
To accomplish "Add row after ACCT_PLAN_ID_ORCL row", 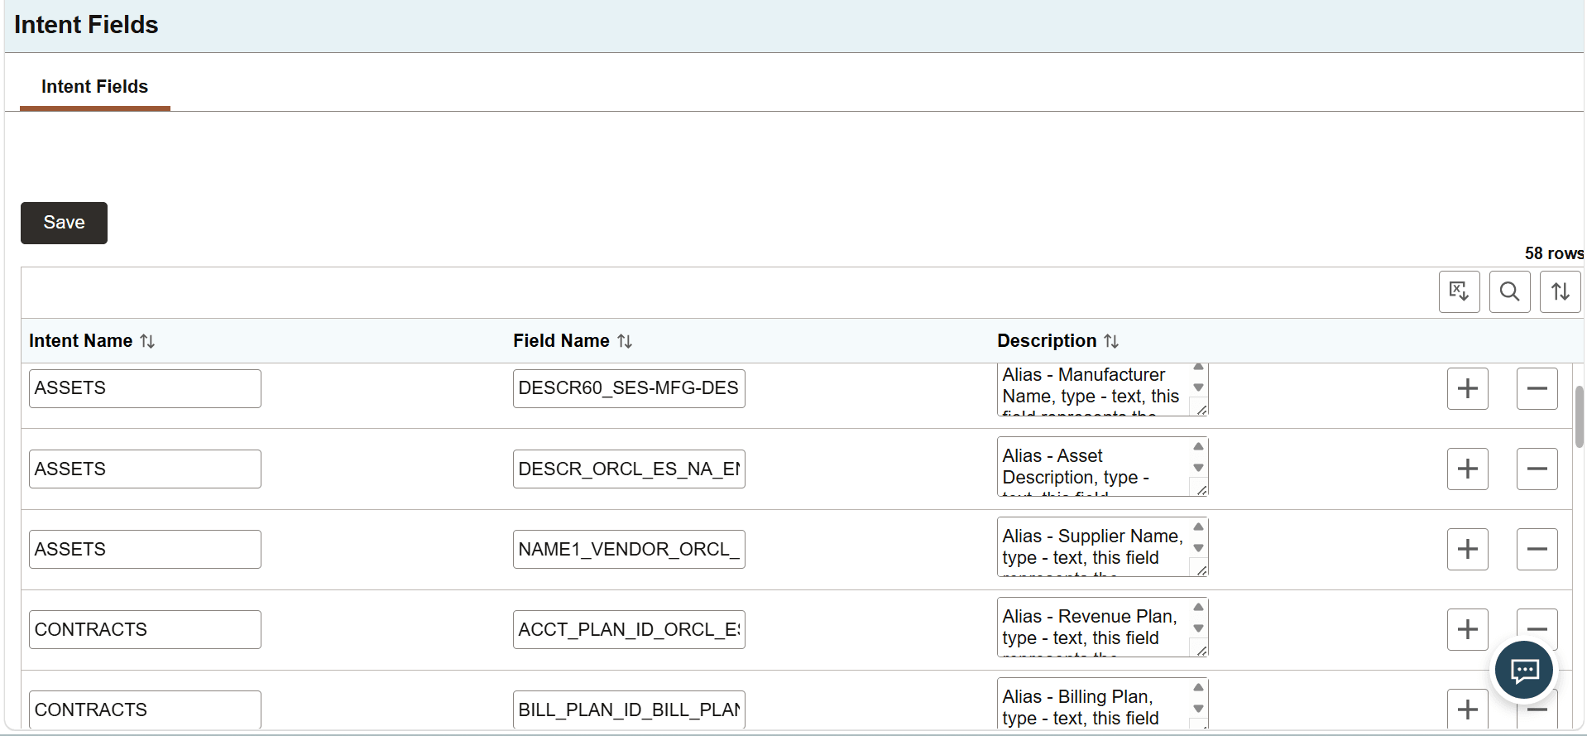I will pyautogui.click(x=1467, y=629).
